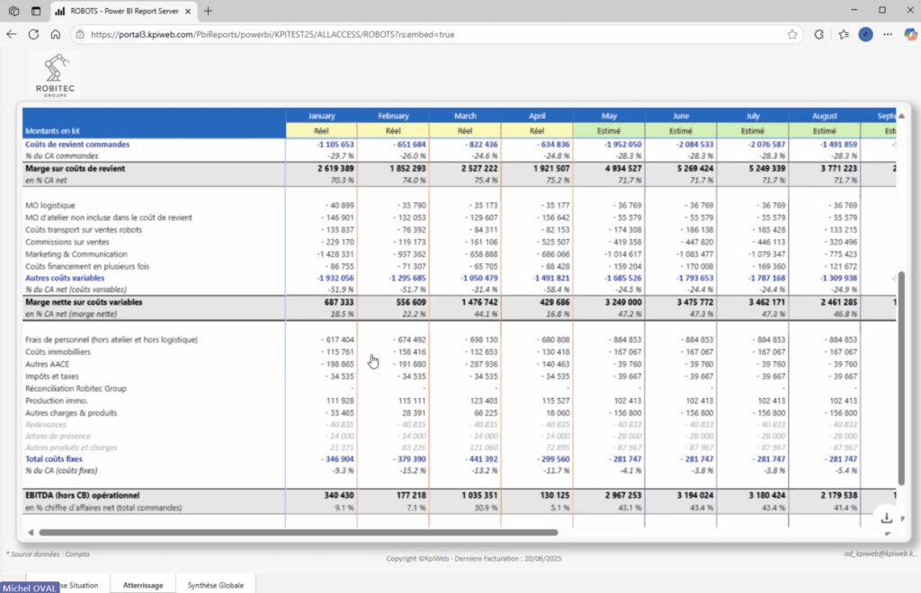
Task: Open the tab actions menu icon
Action: [x=36, y=11]
